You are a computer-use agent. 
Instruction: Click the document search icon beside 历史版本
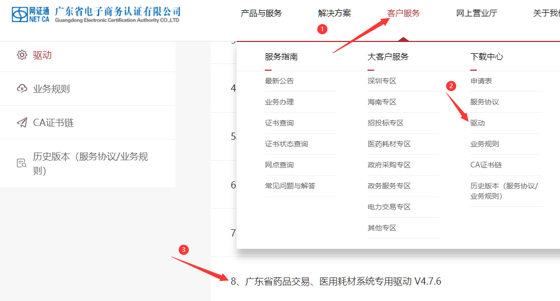[x=22, y=163]
